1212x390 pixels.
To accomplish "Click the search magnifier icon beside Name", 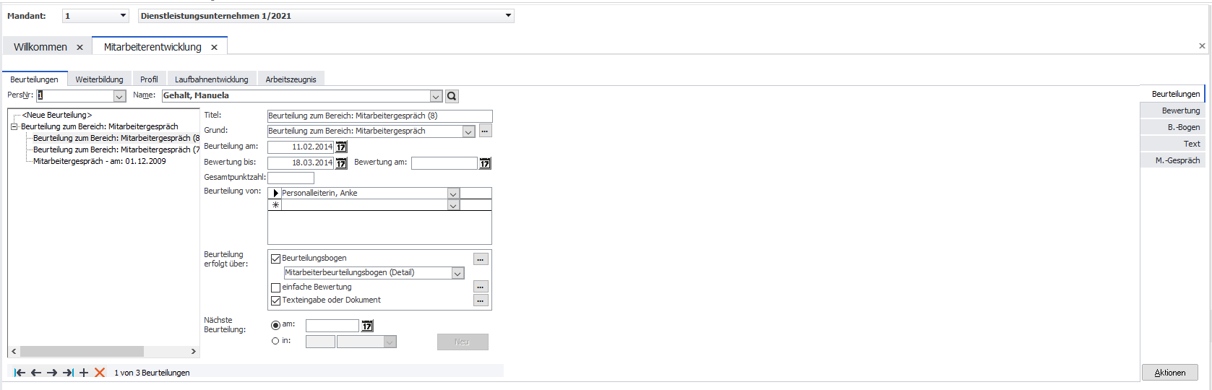I will click(452, 96).
